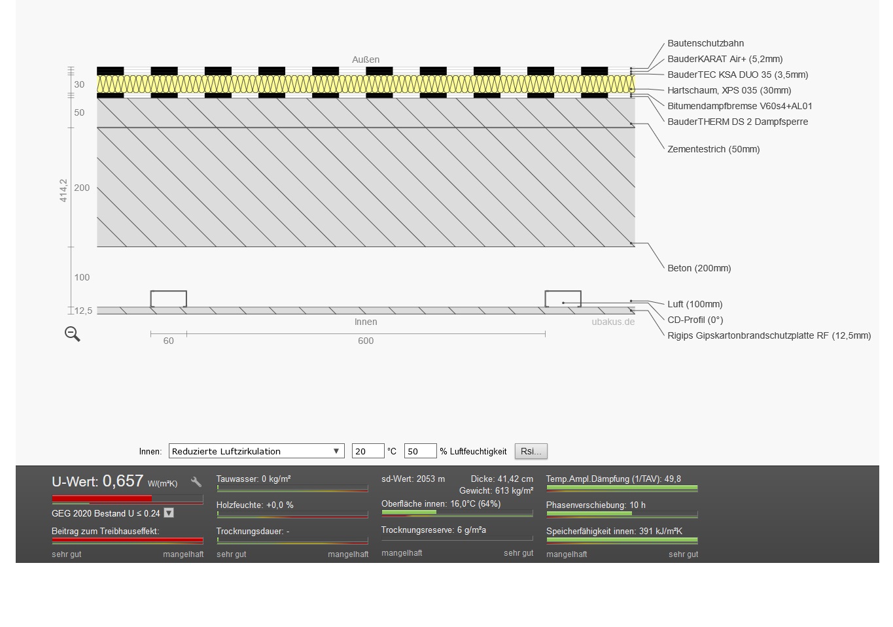Image resolution: width=893 pixels, height=627 pixels.
Task: Click the Rsi... button
Action: pos(531,451)
